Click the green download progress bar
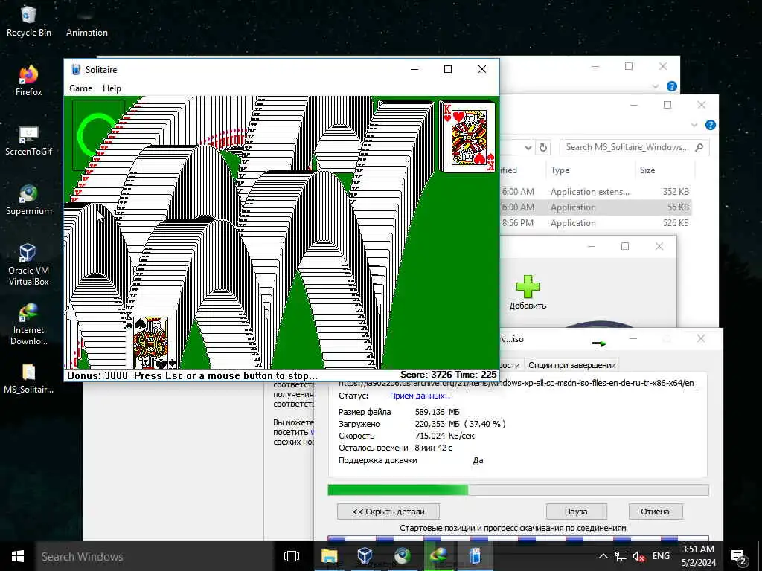This screenshot has height=571, width=762. coord(518,490)
